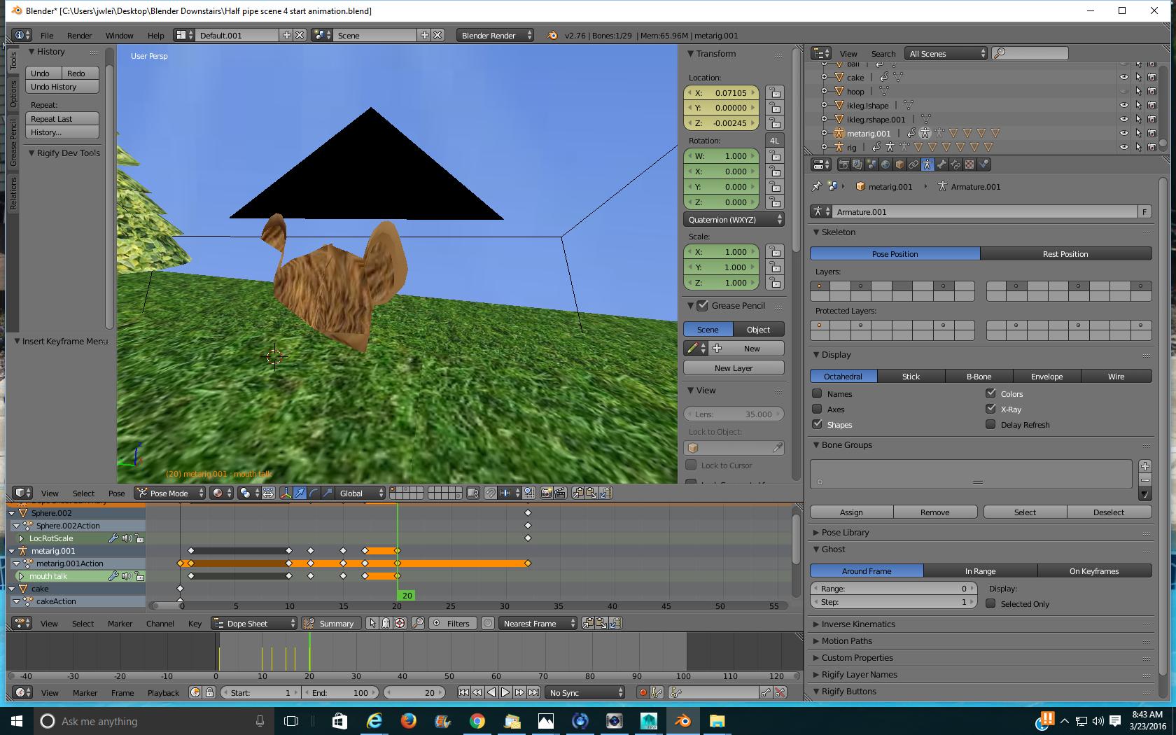This screenshot has height=735, width=1176.
Task: Click the Undo button
Action: [x=44, y=73]
